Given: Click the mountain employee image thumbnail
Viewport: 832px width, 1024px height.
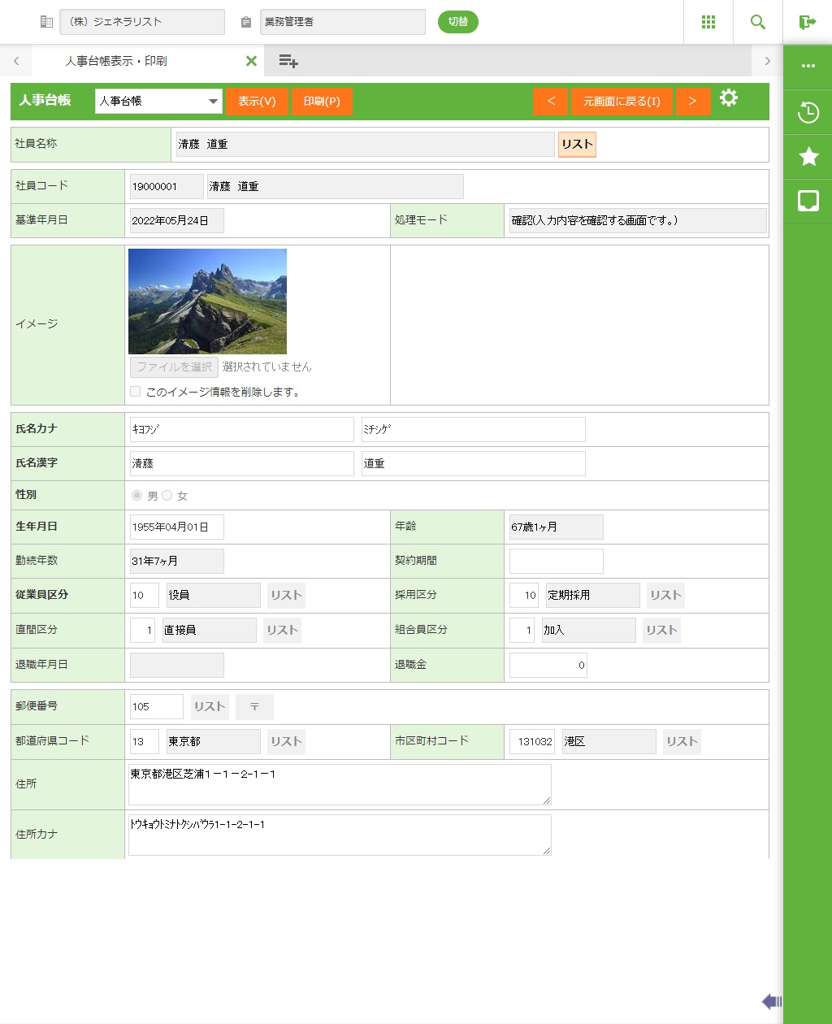Looking at the screenshot, I should (x=207, y=301).
